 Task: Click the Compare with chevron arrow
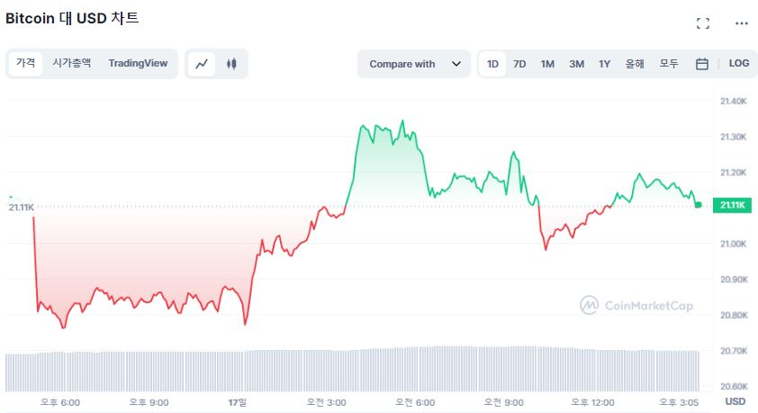(x=456, y=64)
